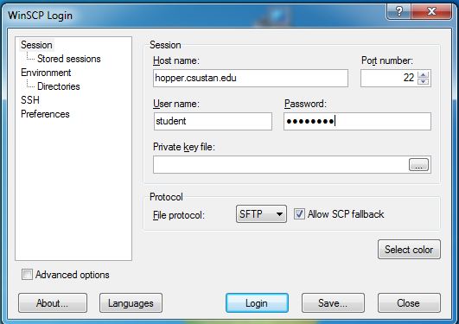Viewport: 459px width, 324px height.
Task: Close the dialog with the X button
Action: coord(431,12)
